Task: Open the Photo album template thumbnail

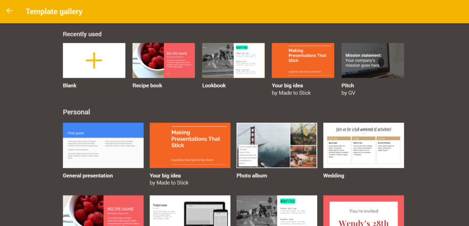Action: [277, 145]
